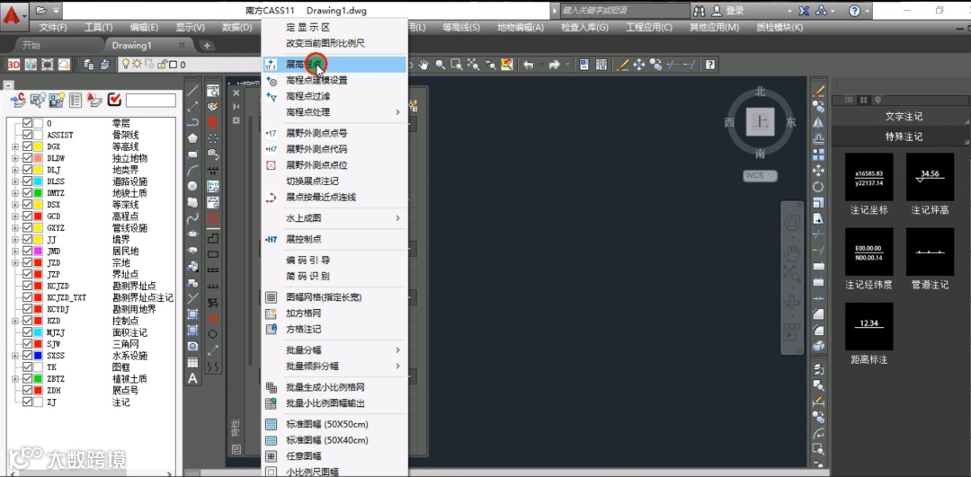The height and width of the screenshot is (477, 971).
Task: Click the Undo arrow icon
Action: (529, 65)
